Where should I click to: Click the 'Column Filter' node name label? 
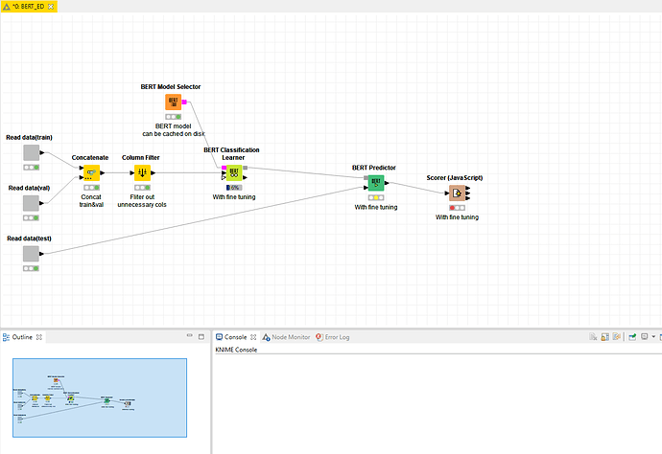tap(141, 158)
